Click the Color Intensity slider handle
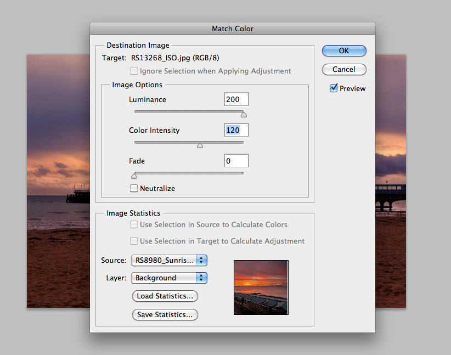This screenshot has width=451, height=355. point(200,145)
